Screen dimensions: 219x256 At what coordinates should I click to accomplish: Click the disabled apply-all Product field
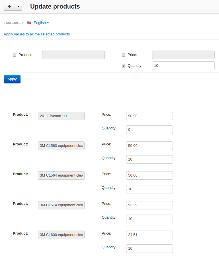coord(73,55)
